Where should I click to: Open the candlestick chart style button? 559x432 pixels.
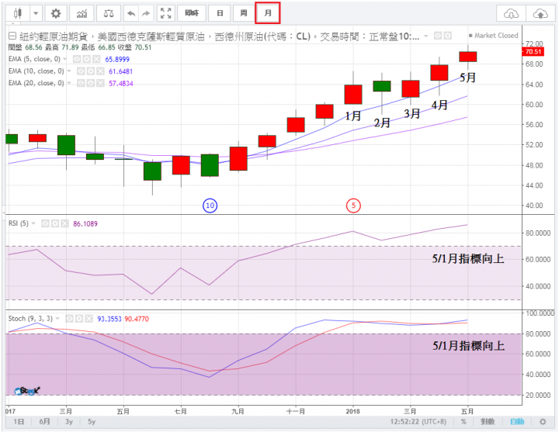pos(17,13)
